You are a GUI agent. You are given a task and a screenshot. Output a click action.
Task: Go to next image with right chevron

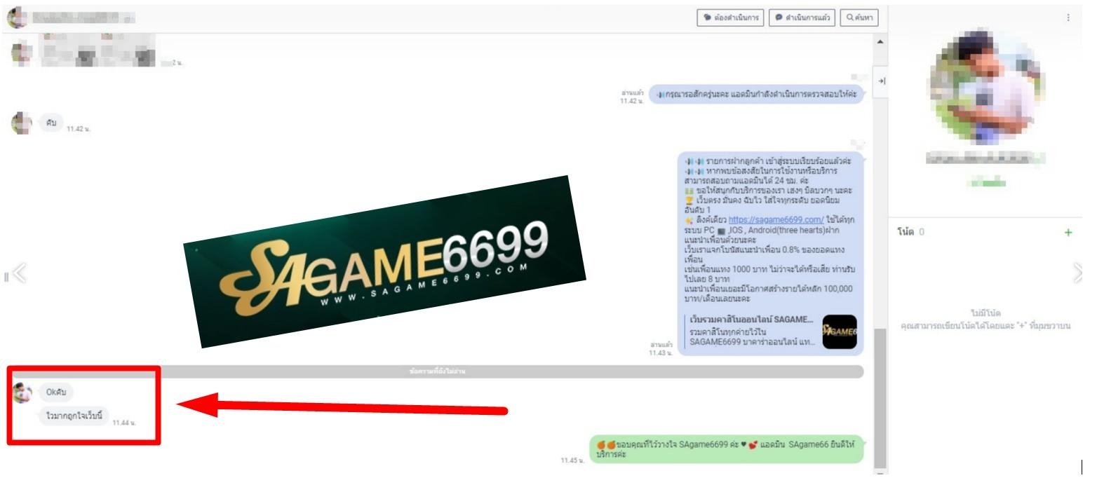[1077, 274]
